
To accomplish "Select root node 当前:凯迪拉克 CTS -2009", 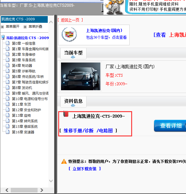I will click(x=27, y=38).
